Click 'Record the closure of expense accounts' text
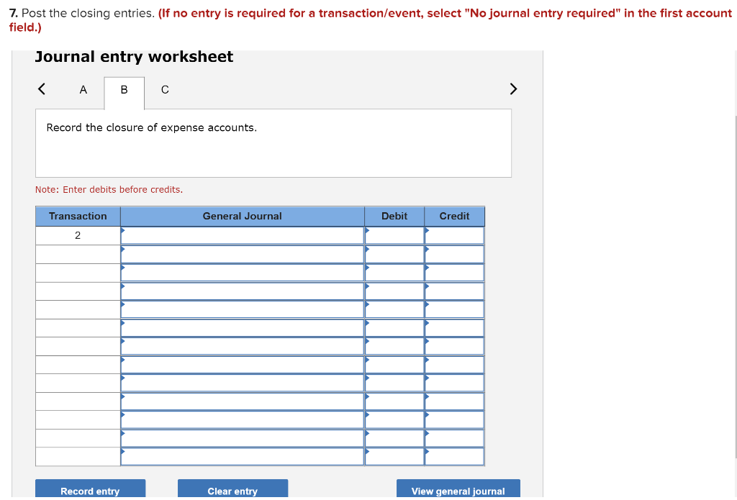The height and width of the screenshot is (500, 737). point(151,128)
